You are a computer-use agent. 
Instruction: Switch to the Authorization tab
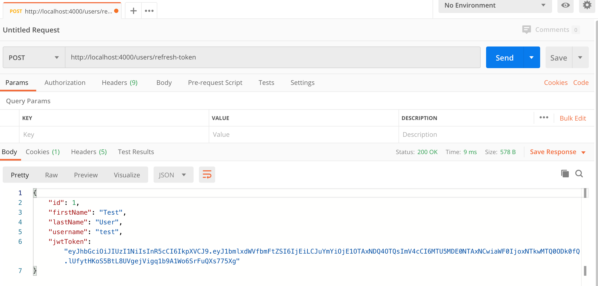click(x=65, y=82)
